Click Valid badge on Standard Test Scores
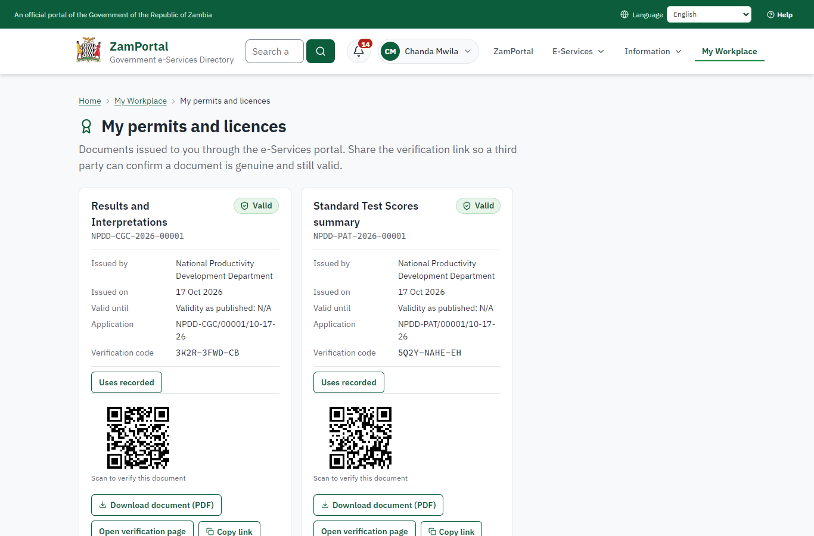The width and height of the screenshot is (814, 536). (479, 205)
